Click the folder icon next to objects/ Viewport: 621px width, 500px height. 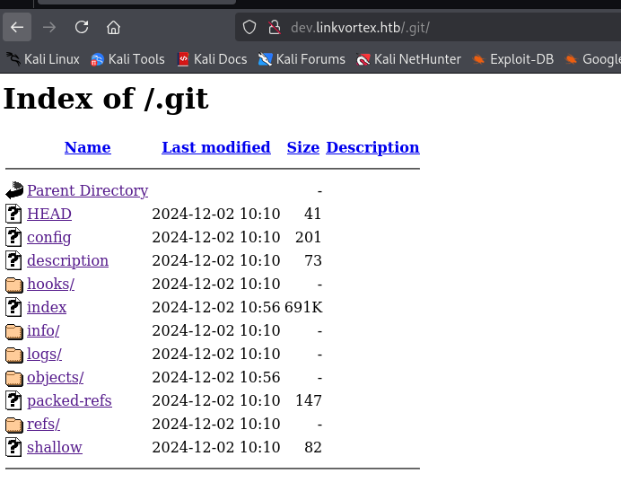coord(14,379)
